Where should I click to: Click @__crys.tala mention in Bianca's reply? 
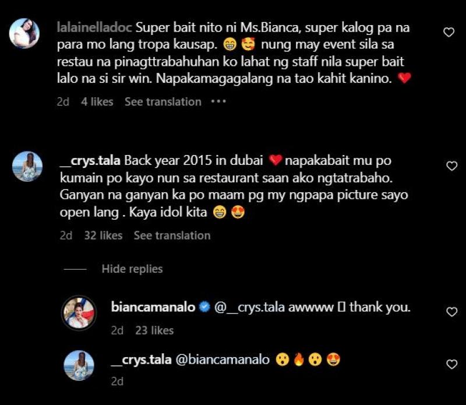tap(250, 307)
